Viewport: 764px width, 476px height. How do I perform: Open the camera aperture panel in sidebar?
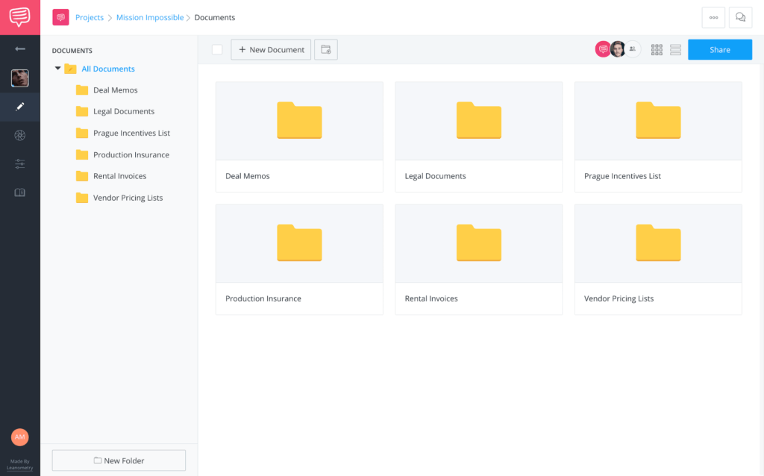(x=19, y=135)
